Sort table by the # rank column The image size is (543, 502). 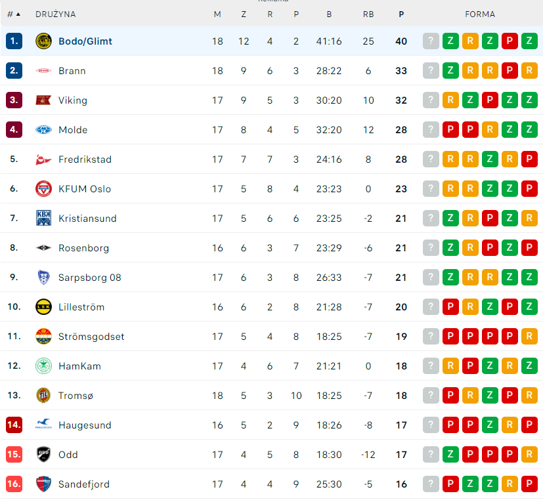(14, 14)
